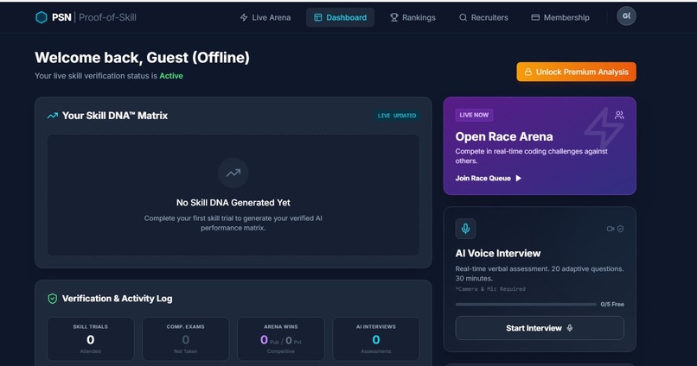Open the Membership tab

click(560, 17)
